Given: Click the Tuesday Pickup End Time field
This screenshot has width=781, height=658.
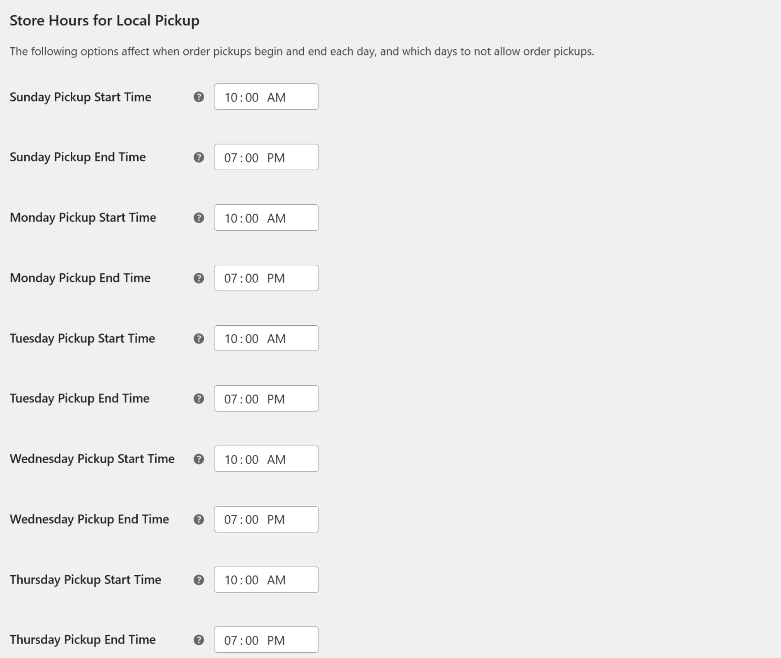Looking at the screenshot, I should (266, 399).
